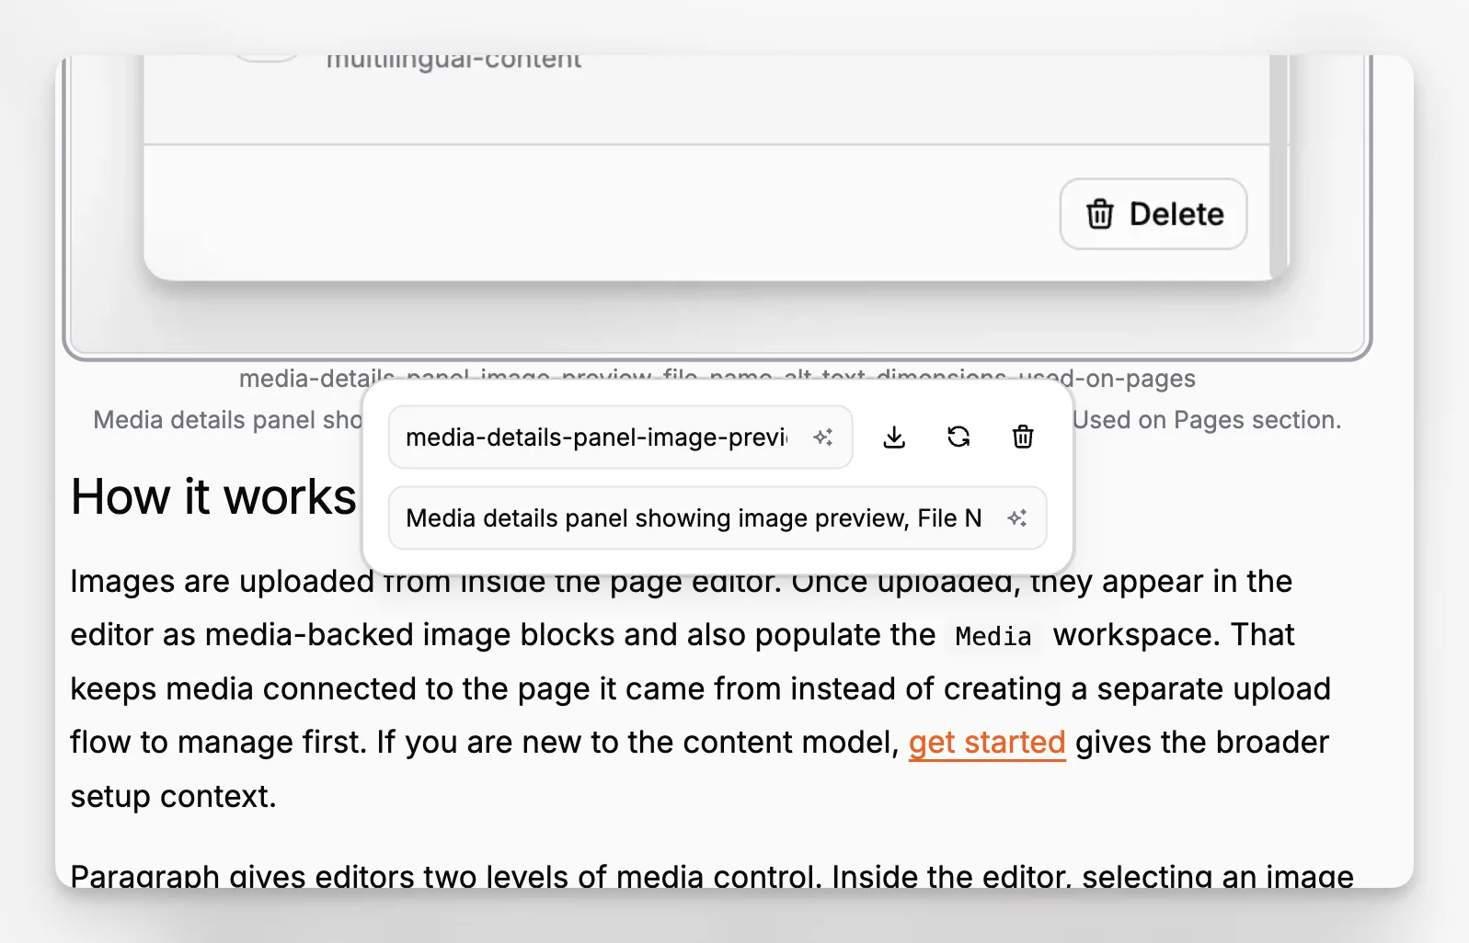Generate file name with AI sparkle icon

pyautogui.click(x=823, y=437)
